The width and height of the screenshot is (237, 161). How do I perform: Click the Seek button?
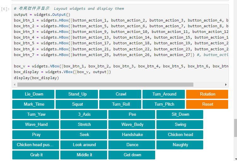pyautogui.click(x=84, y=135)
